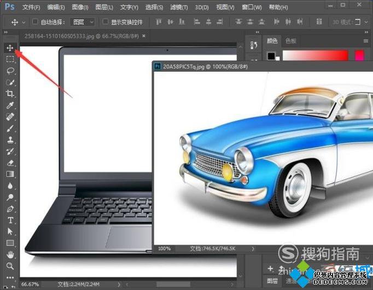The height and width of the screenshot is (290, 373).
Task: Open Move tool preset picker arrow
Action: (x=24, y=22)
